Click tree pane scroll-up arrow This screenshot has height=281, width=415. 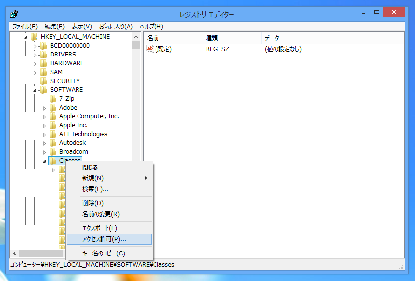136,37
